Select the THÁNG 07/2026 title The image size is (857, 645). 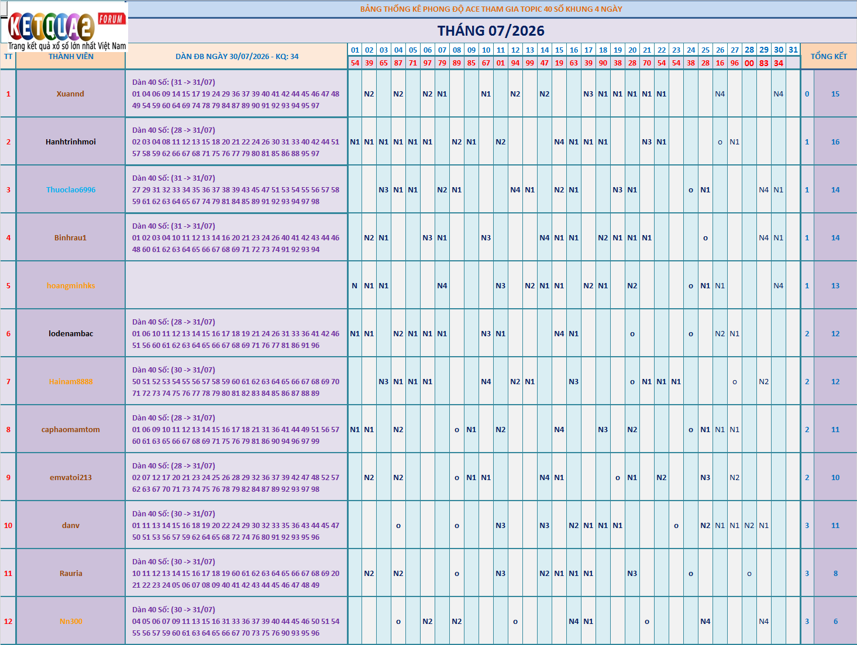coord(491,31)
